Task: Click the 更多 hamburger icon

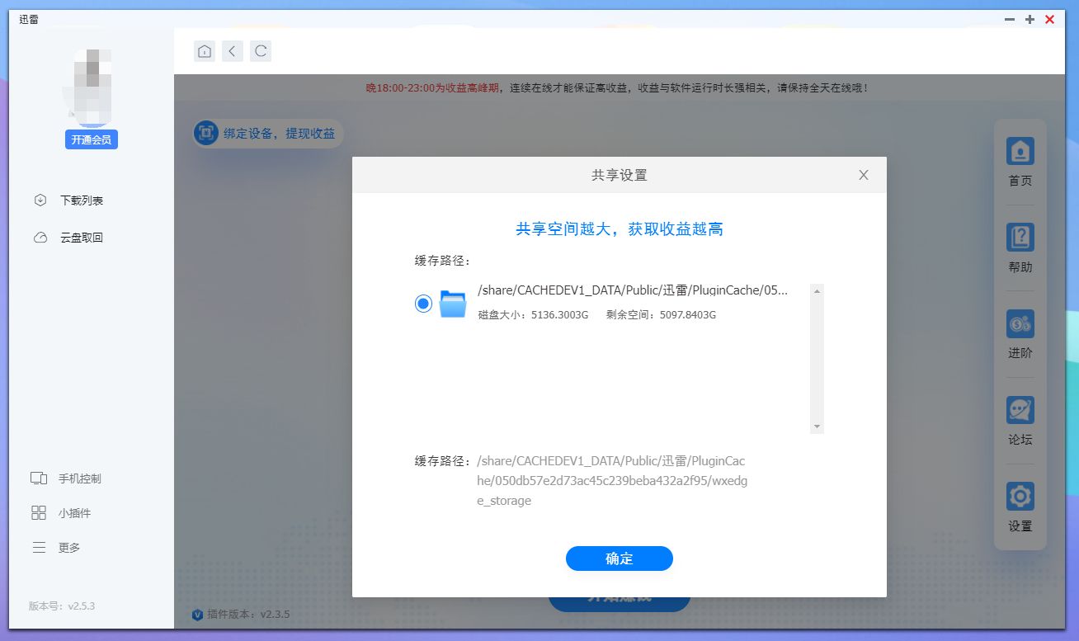Action: coord(39,548)
